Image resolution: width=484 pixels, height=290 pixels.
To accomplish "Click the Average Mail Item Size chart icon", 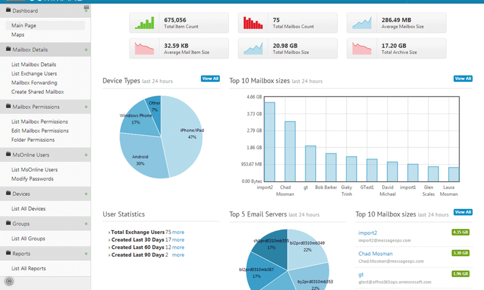I will click(x=144, y=48).
